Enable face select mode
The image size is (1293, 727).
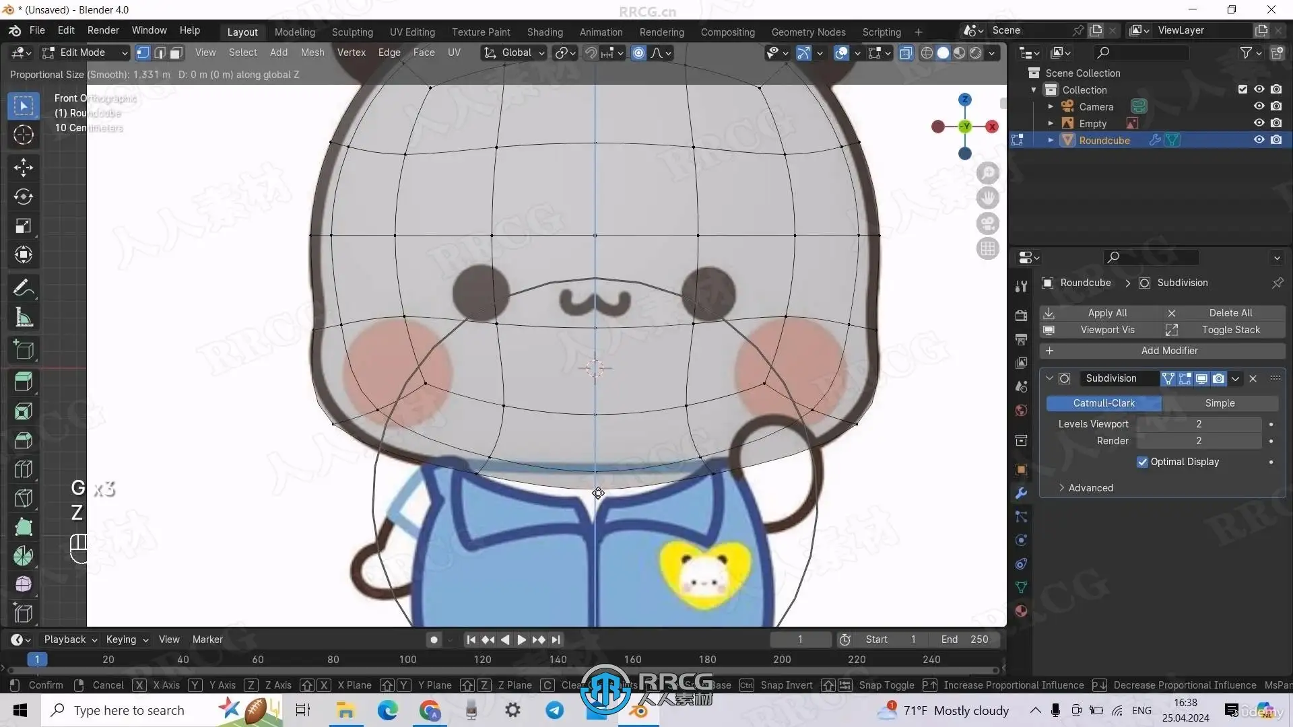176,53
